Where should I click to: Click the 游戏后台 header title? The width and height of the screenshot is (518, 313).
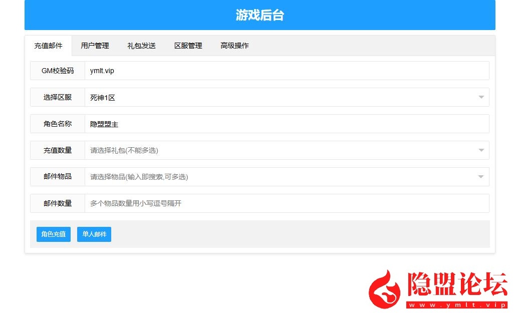point(260,15)
